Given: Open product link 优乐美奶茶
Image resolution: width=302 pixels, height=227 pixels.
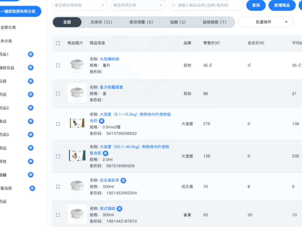Looking at the screenshot, I should pos(109,180).
